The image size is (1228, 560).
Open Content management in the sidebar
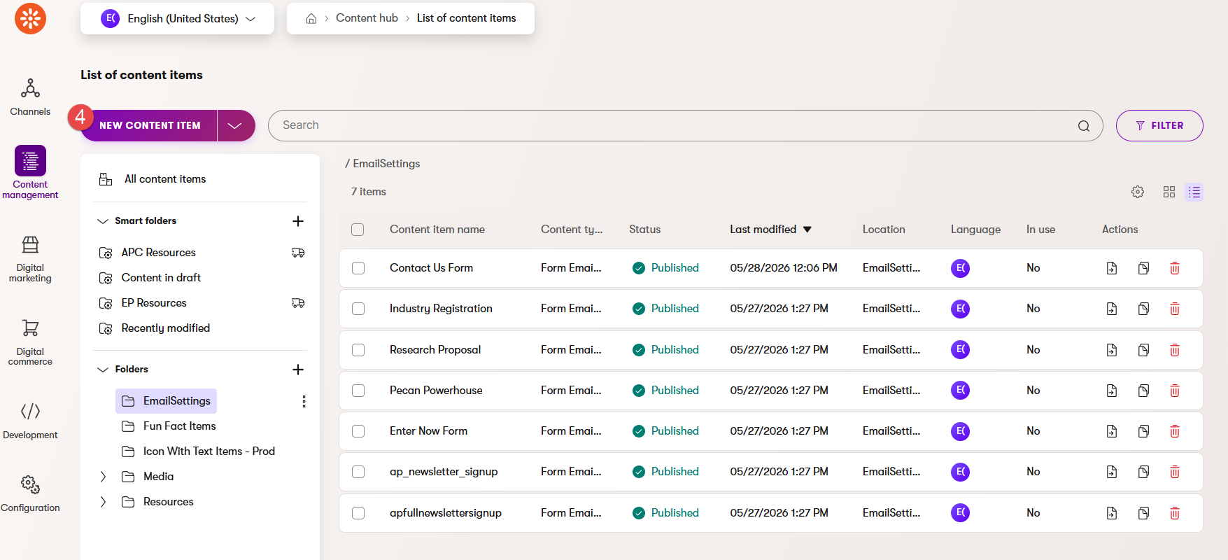30,172
